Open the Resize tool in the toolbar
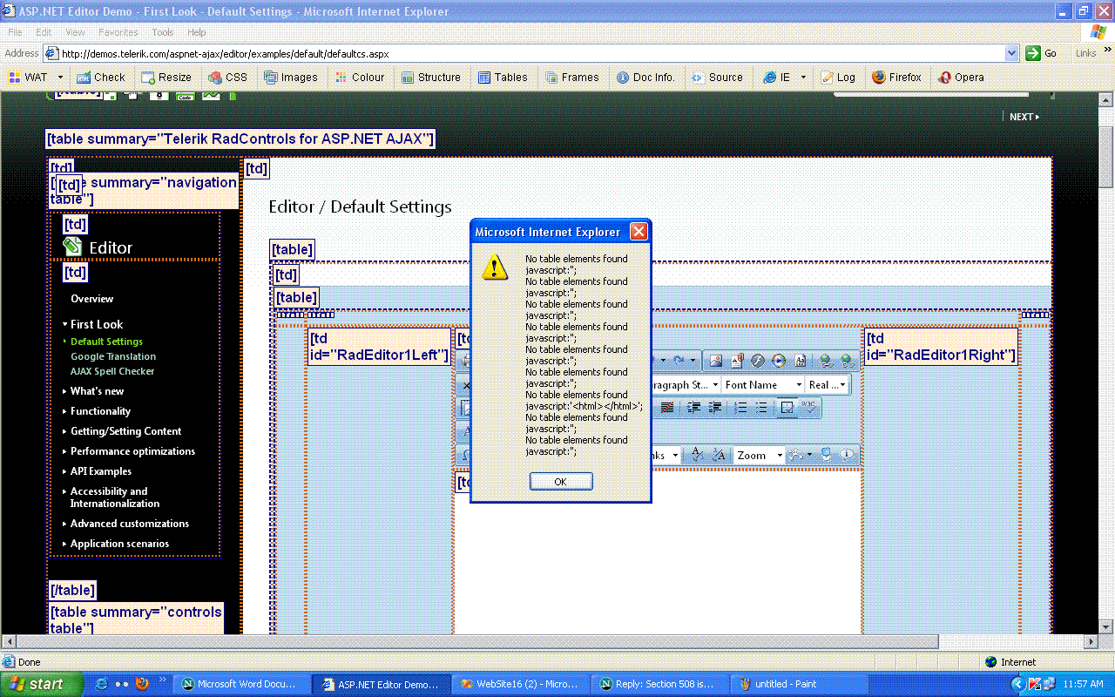The image size is (1115, 697). tap(166, 78)
